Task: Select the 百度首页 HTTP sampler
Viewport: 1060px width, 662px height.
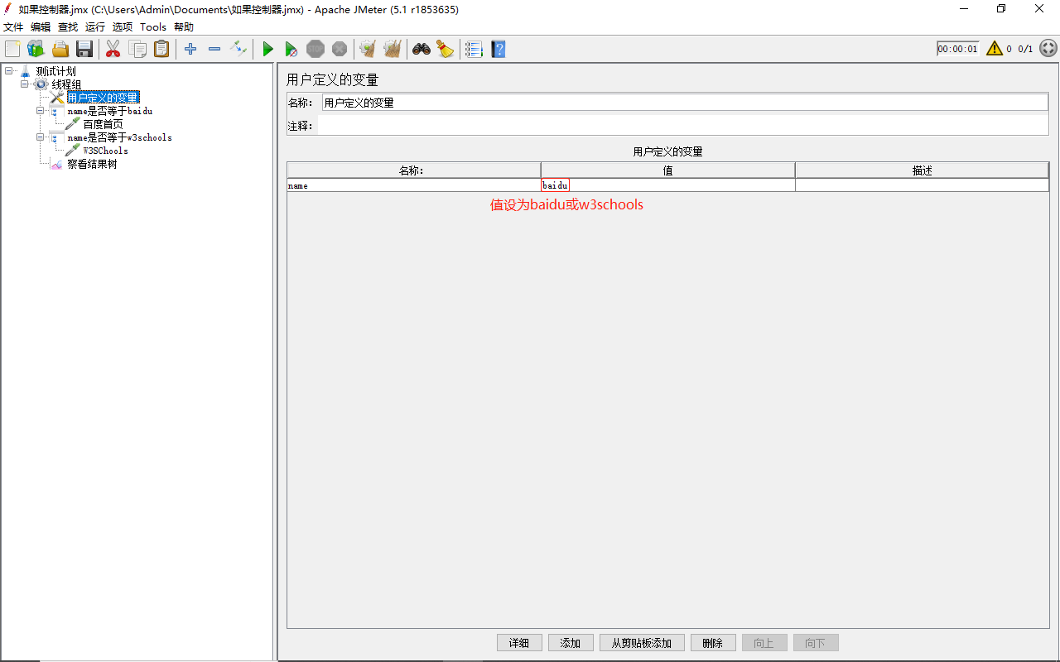Action: pos(103,124)
